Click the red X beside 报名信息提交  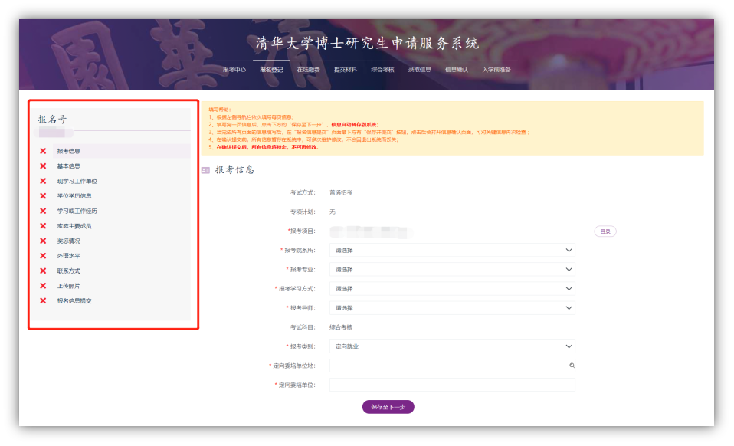point(43,301)
